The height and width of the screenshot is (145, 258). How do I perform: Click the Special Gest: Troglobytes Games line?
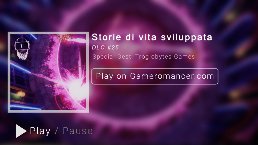point(144,57)
